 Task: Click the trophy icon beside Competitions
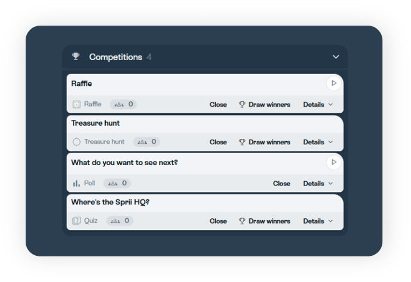(76, 56)
